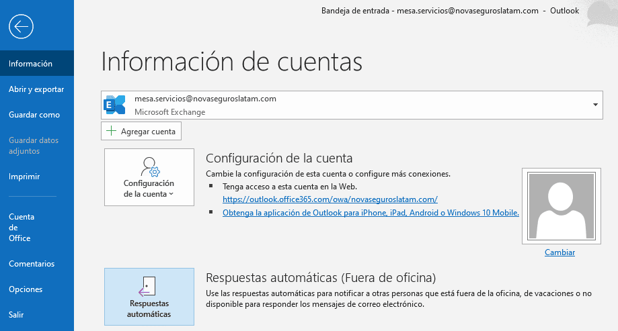
Task: Open the Imprimir page
Action: (x=24, y=177)
